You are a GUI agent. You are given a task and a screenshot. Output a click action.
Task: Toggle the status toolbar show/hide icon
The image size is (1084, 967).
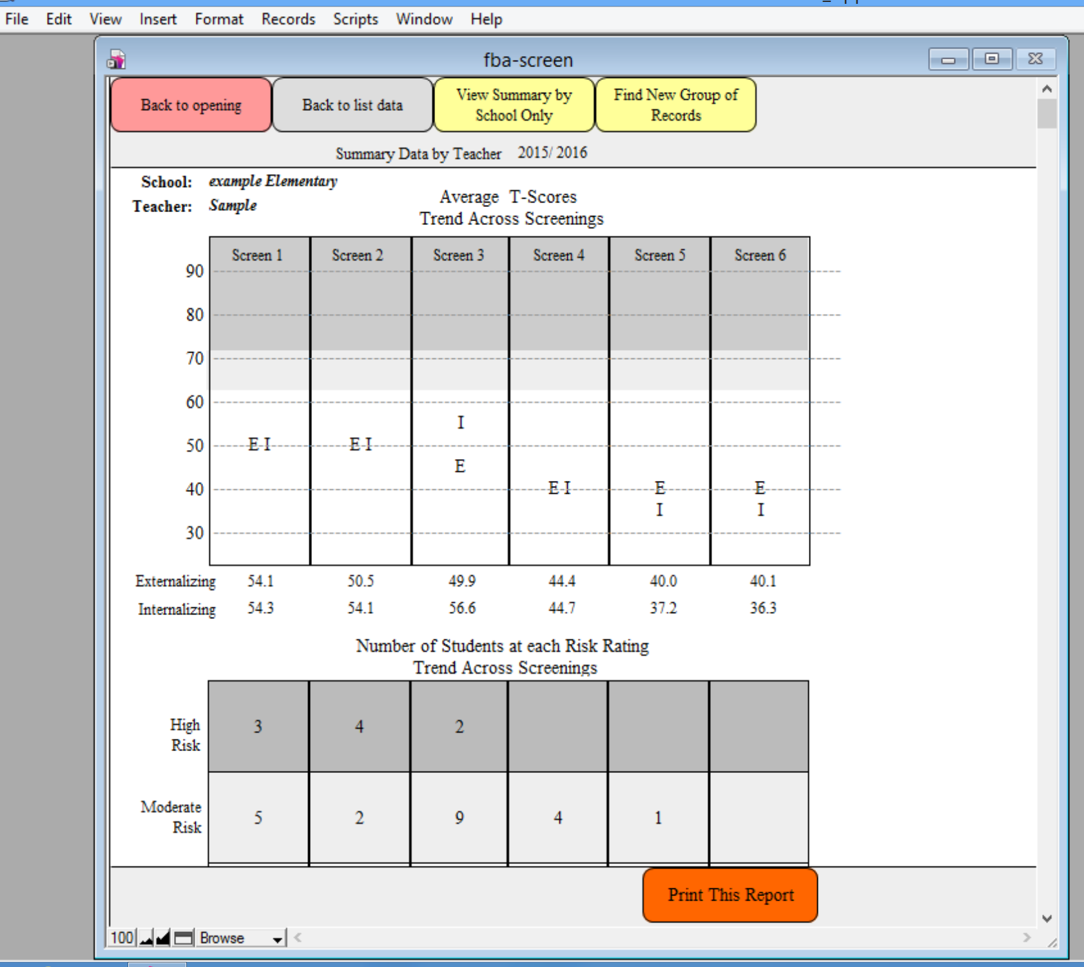[x=184, y=938]
